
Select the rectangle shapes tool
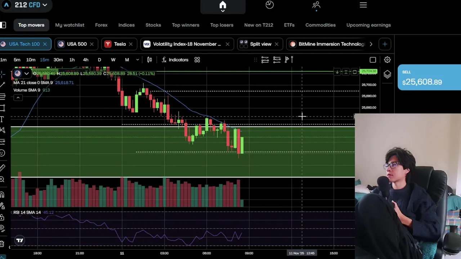2,108
